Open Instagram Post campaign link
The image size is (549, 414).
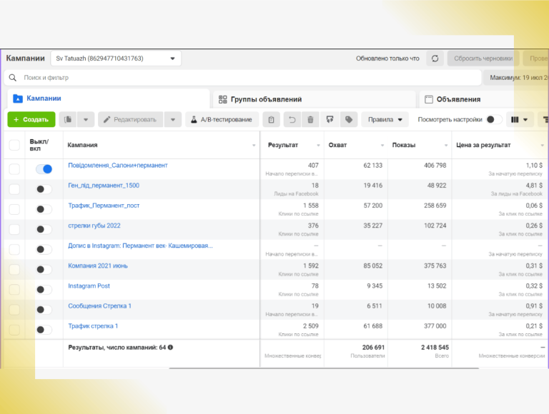tap(89, 286)
